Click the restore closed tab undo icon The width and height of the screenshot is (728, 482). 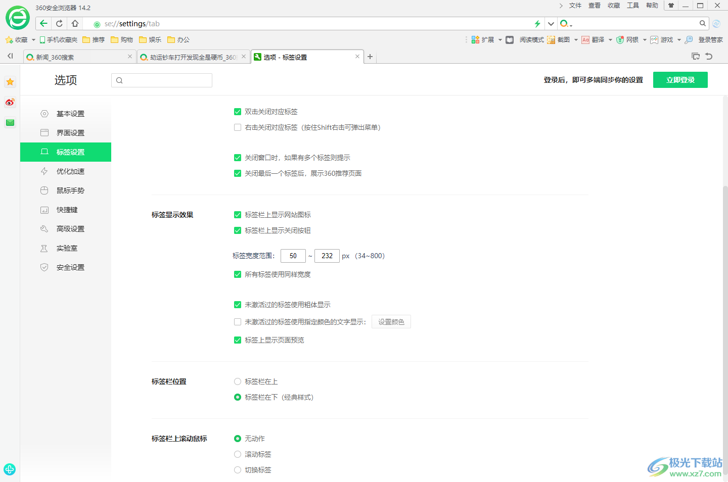(x=709, y=56)
